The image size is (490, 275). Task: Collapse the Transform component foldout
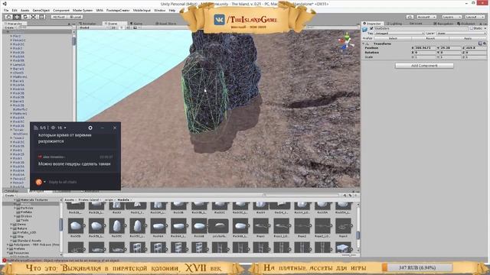(x=364, y=44)
